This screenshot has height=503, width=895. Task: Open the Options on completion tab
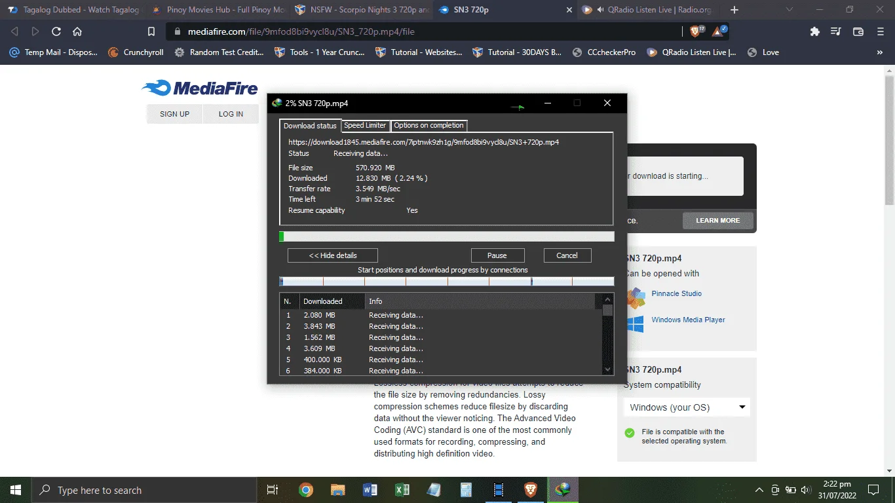point(429,126)
